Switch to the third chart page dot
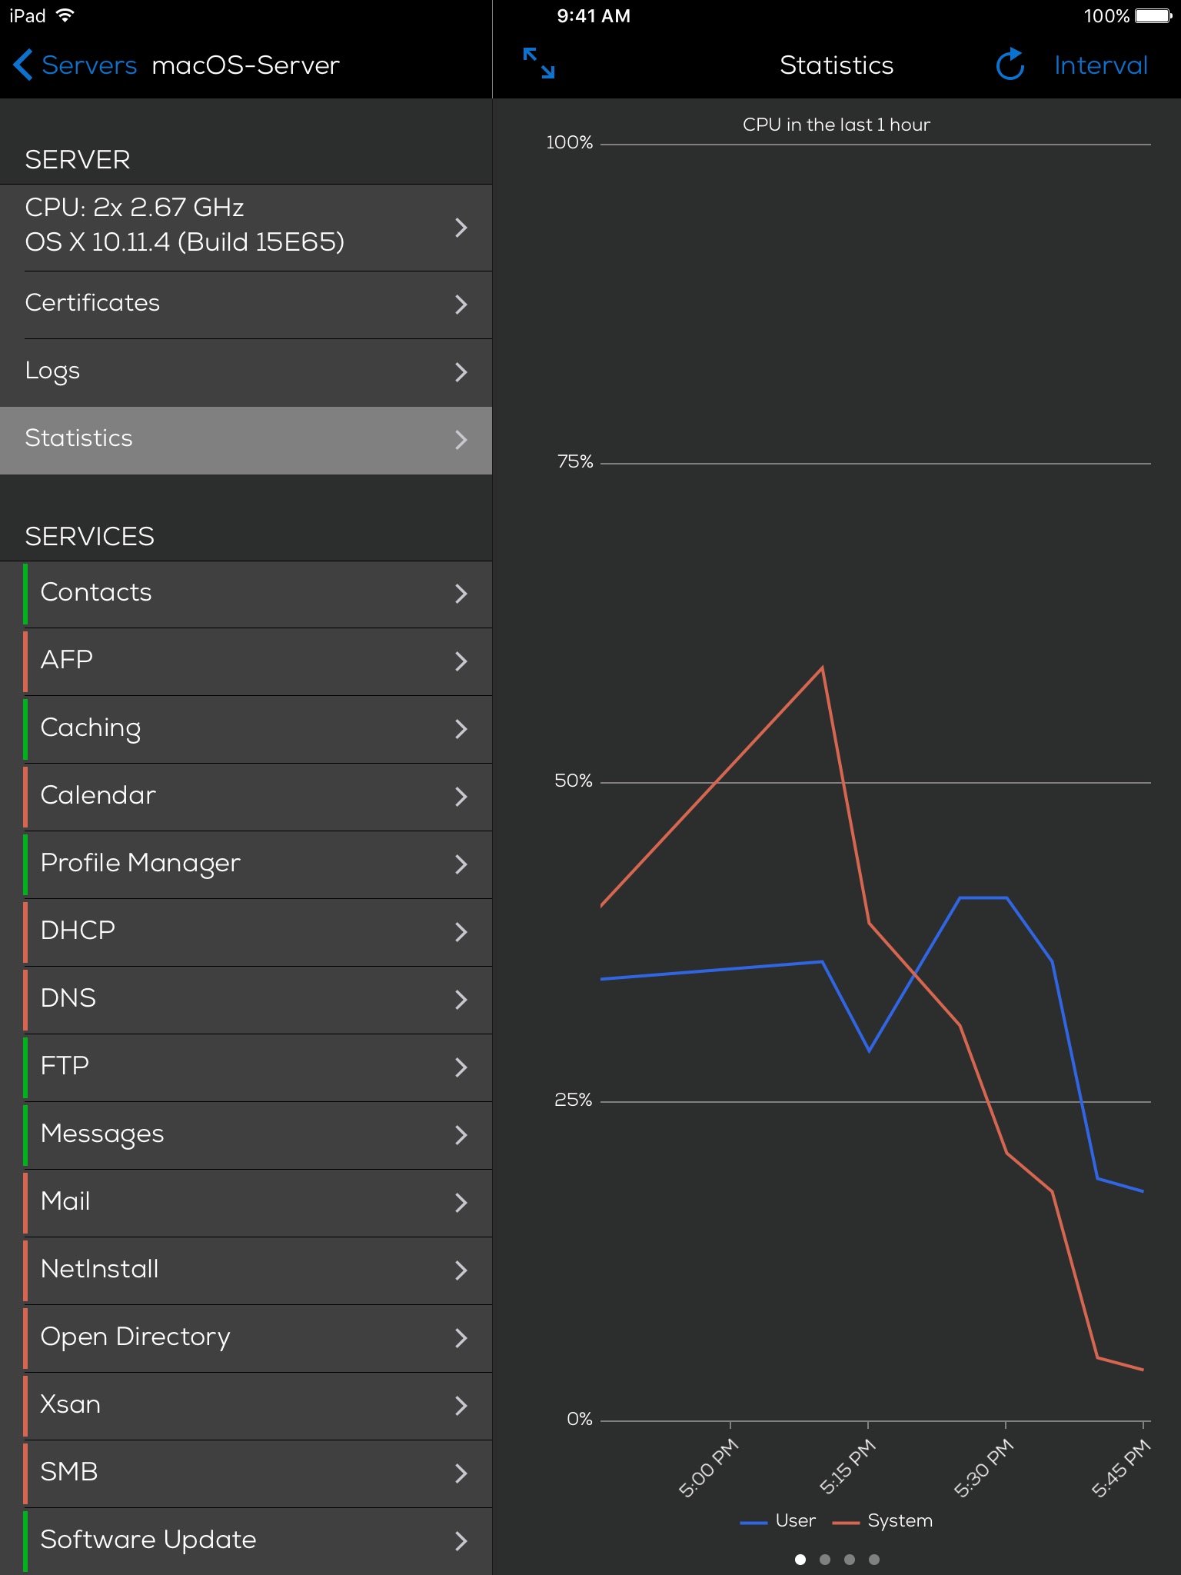Image resolution: width=1181 pixels, height=1575 pixels. pyautogui.click(x=850, y=1560)
